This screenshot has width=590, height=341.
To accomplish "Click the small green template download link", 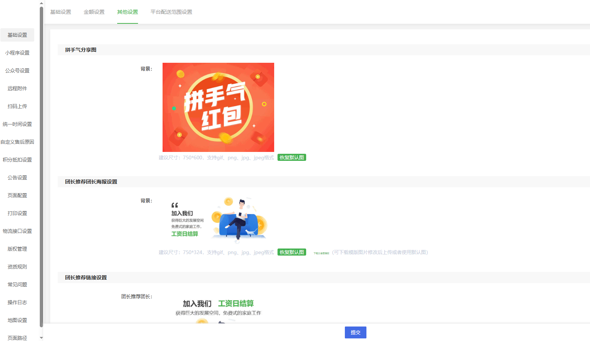I will pyautogui.click(x=321, y=253).
